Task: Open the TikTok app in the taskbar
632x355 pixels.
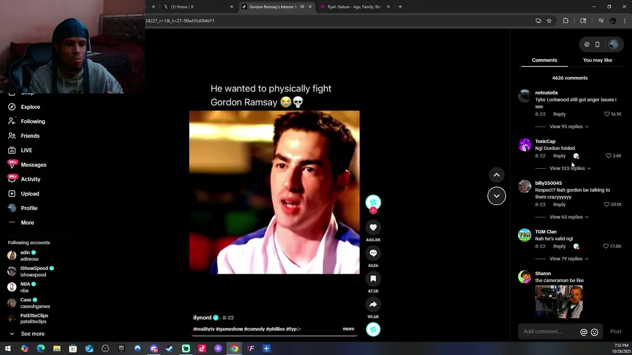Action: [202, 349]
